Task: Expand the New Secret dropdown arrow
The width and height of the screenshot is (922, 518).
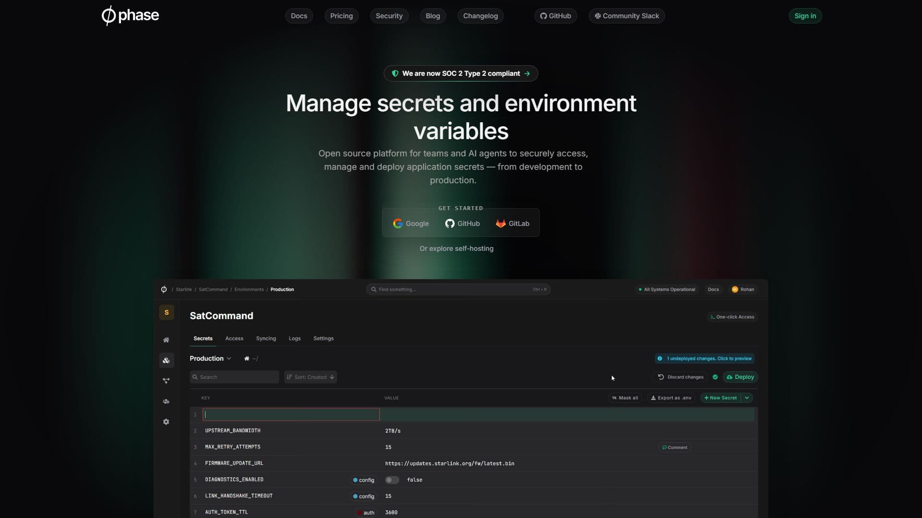Action: pyautogui.click(x=747, y=398)
